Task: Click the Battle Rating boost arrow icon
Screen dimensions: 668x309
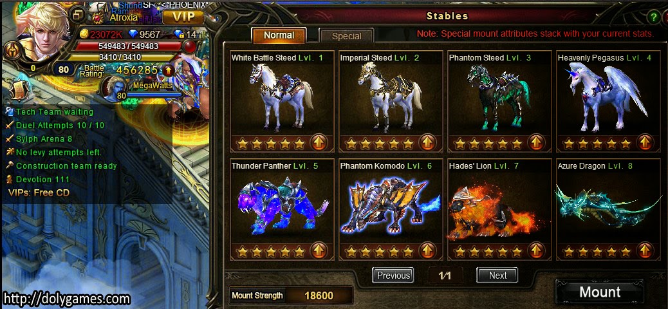Action: (x=168, y=70)
